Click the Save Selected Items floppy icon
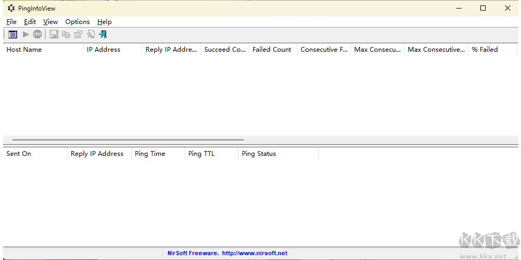The height and width of the screenshot is (260, 521). (54, 34)
